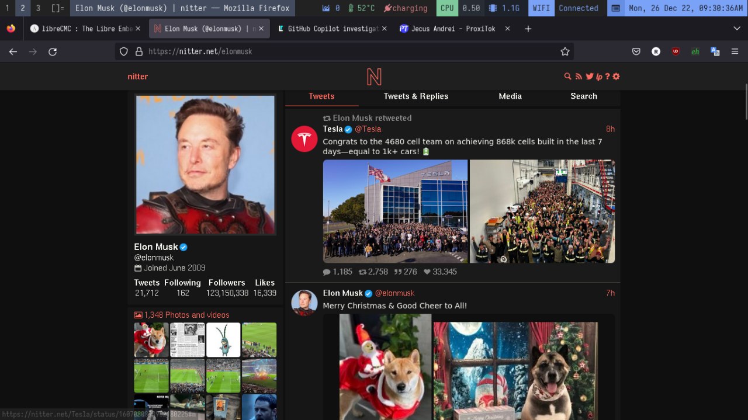
Task: Click the retweet count 2,758
Action: click(373, 272)
